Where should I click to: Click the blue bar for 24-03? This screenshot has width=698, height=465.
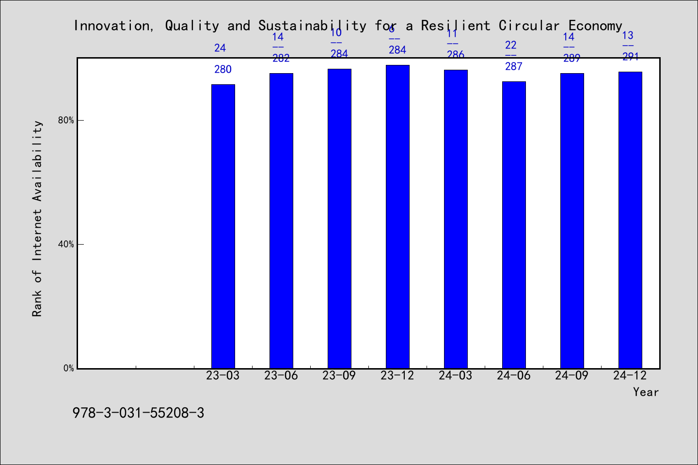pyautogui.click(x=456, y=219)
